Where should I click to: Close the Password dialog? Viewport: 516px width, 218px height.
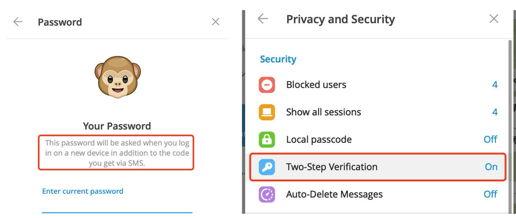pyautogui.click(x=216, y=22)
